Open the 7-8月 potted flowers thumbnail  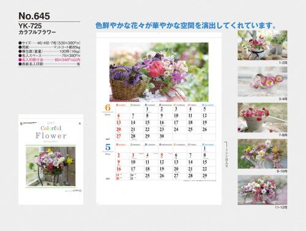coord(263,117)
